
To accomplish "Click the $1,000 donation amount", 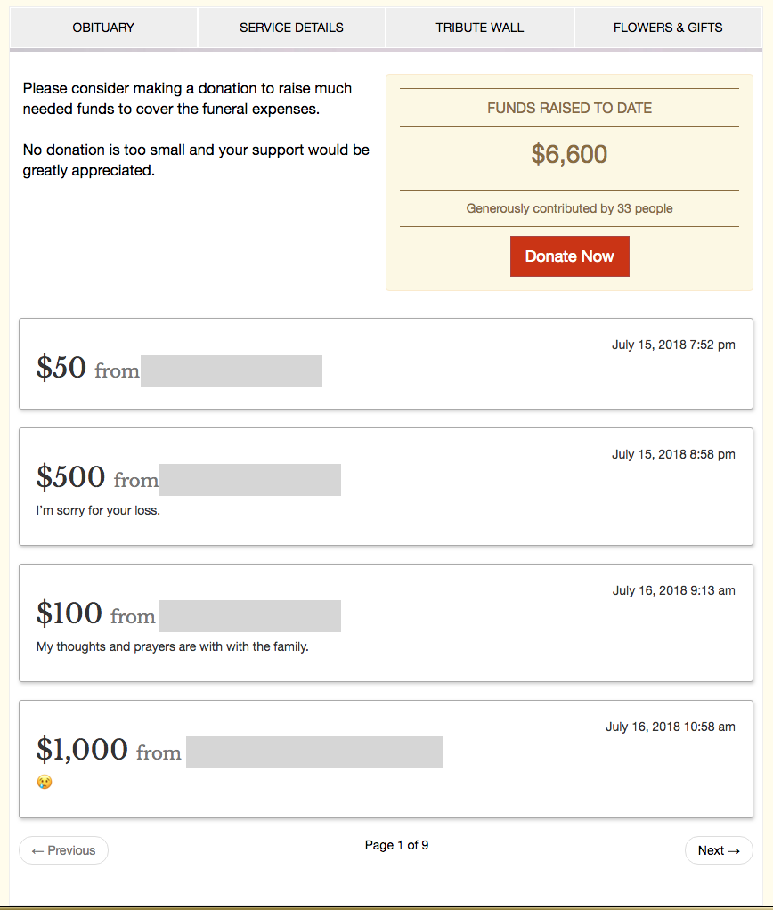I will pos(82,750).
